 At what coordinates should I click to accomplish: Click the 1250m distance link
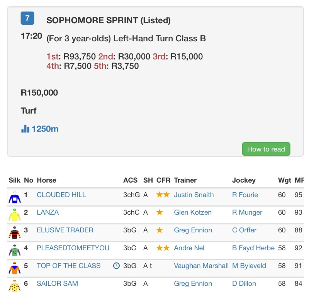(45, 129)
